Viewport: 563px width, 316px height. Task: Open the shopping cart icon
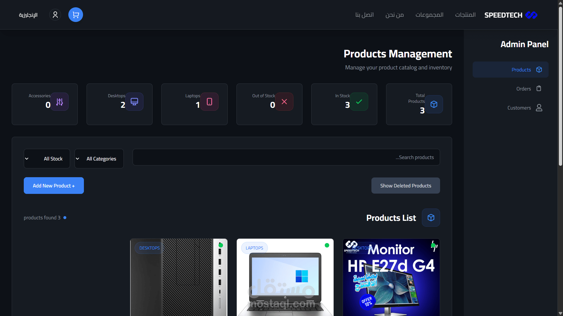point(76,15)
